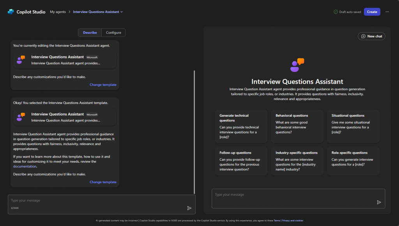Click Change template in first message
399x226 pixels.
click(103, 84)
